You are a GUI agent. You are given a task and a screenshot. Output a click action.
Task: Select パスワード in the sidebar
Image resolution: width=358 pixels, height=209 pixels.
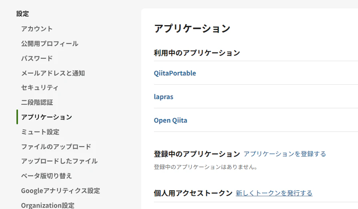click(x=37, y=58)
